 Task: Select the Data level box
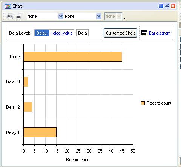click(83, 33)
